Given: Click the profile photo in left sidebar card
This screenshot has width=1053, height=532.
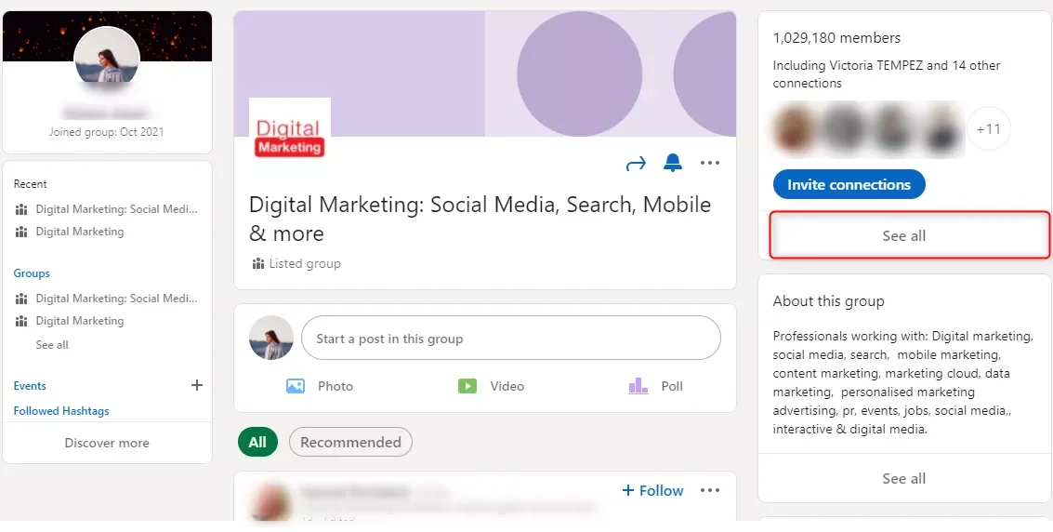Looking at the screenshot, I should 107,60.
